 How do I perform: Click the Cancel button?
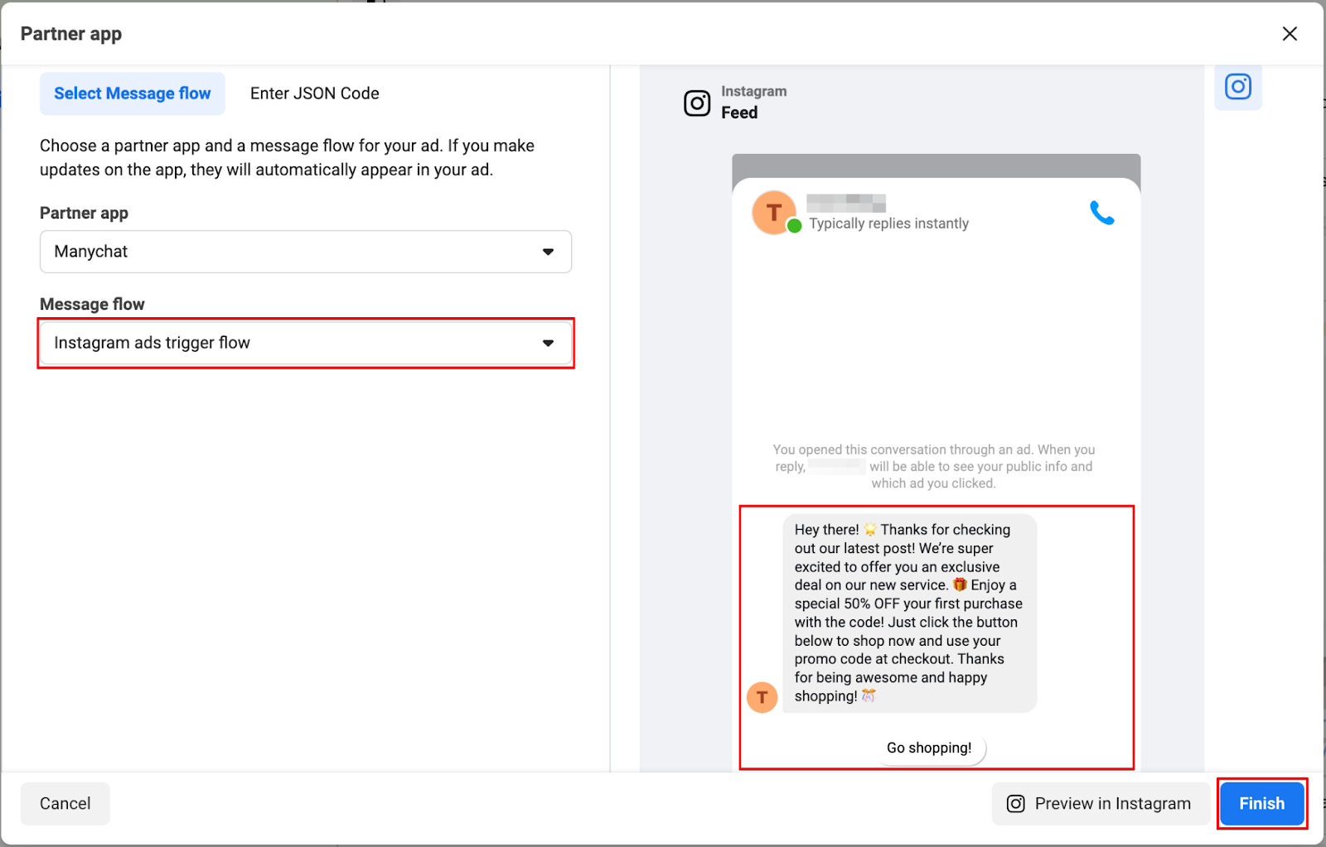click(x=65, y=803)
